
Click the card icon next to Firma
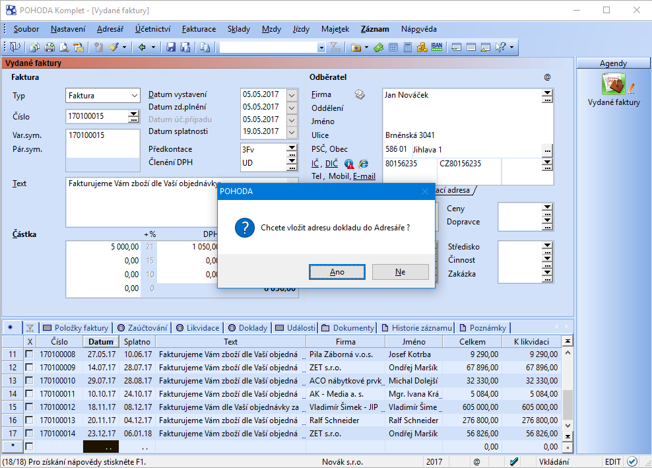tap(360, 95)
